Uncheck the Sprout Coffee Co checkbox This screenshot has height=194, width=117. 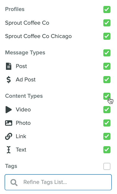point(107,23)
